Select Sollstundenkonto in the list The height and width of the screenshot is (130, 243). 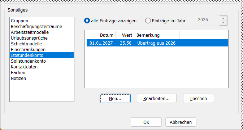coord(42,61)
